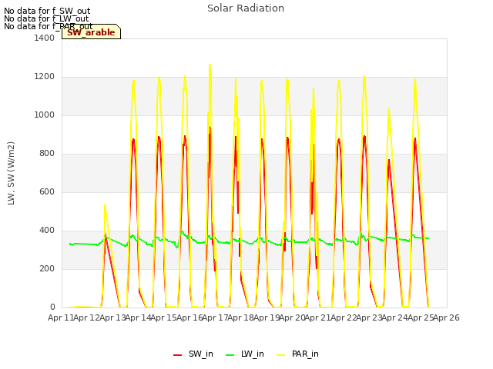The image size is (493, 369).
Task: Click the Apr 12 x-axis label
Action: click(x=86, y=317)
